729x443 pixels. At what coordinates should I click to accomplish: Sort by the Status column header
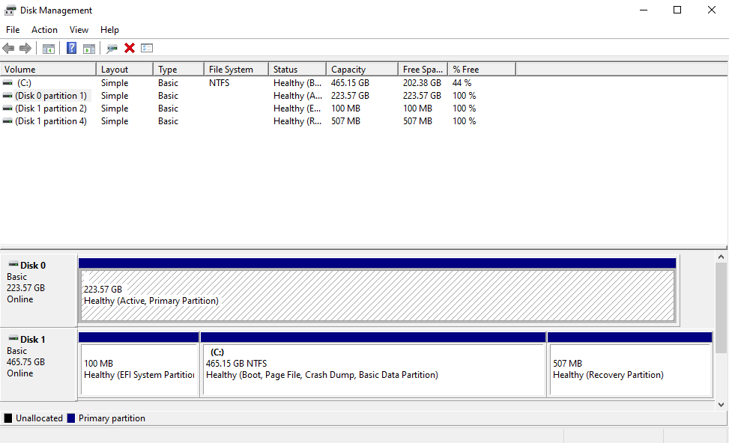[297, 69]
